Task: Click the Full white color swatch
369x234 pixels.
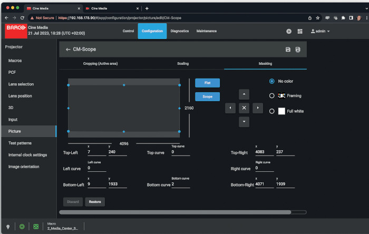Action: (281, 111)
